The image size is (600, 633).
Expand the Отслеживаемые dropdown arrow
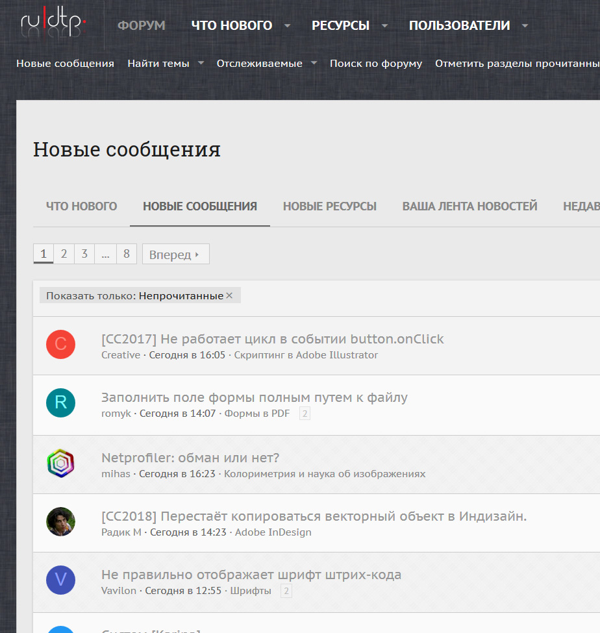pos(314,63)
